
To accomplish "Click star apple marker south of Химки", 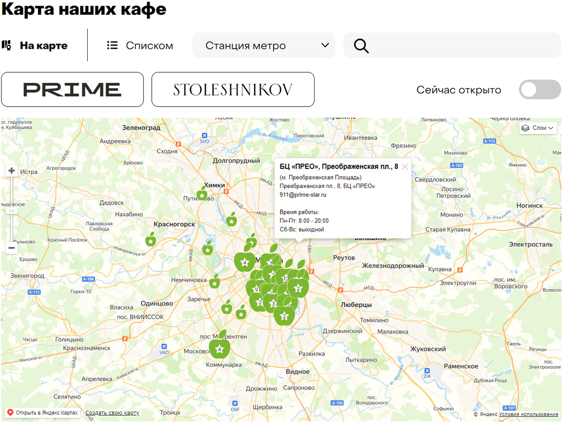I will [x=232, y=220].
